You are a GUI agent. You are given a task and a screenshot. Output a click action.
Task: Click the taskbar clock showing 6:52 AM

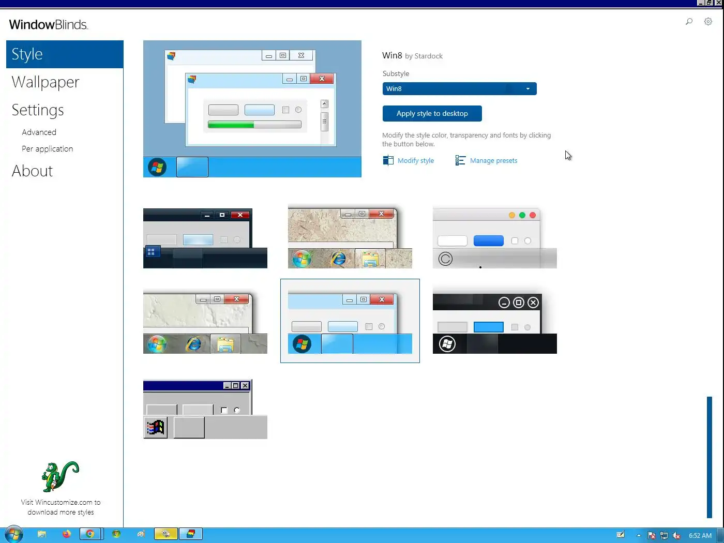[x=700, y=536]
